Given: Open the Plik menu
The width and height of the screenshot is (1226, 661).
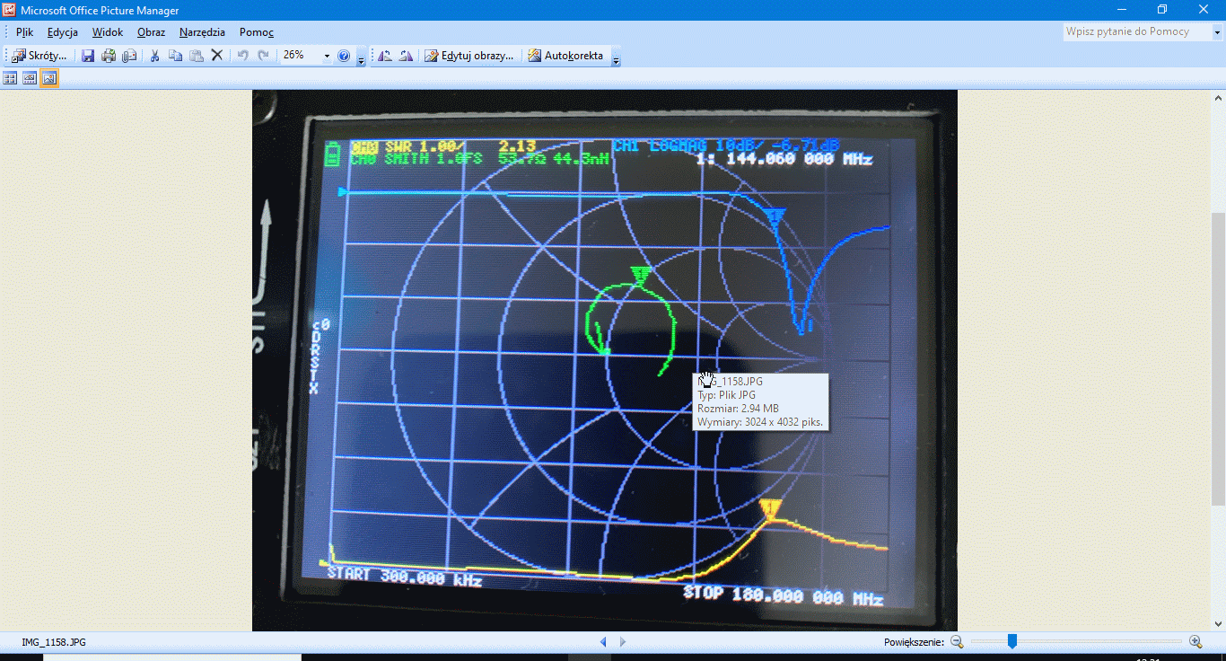Looking at the screenshot, I should coord(24,32).
